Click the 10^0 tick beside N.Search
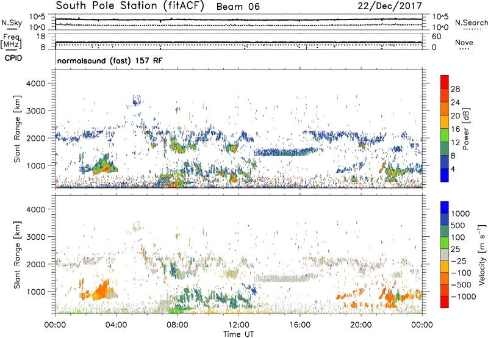The width and height of the screenshot is (488, 338). [440, 27]
